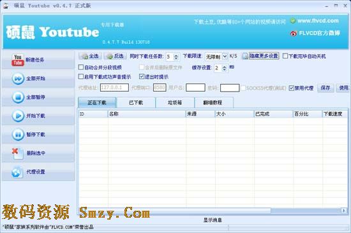Toggle SOCKS5 proxy checkbox
This screenshot has height=233, width=351.
(243, 88)
